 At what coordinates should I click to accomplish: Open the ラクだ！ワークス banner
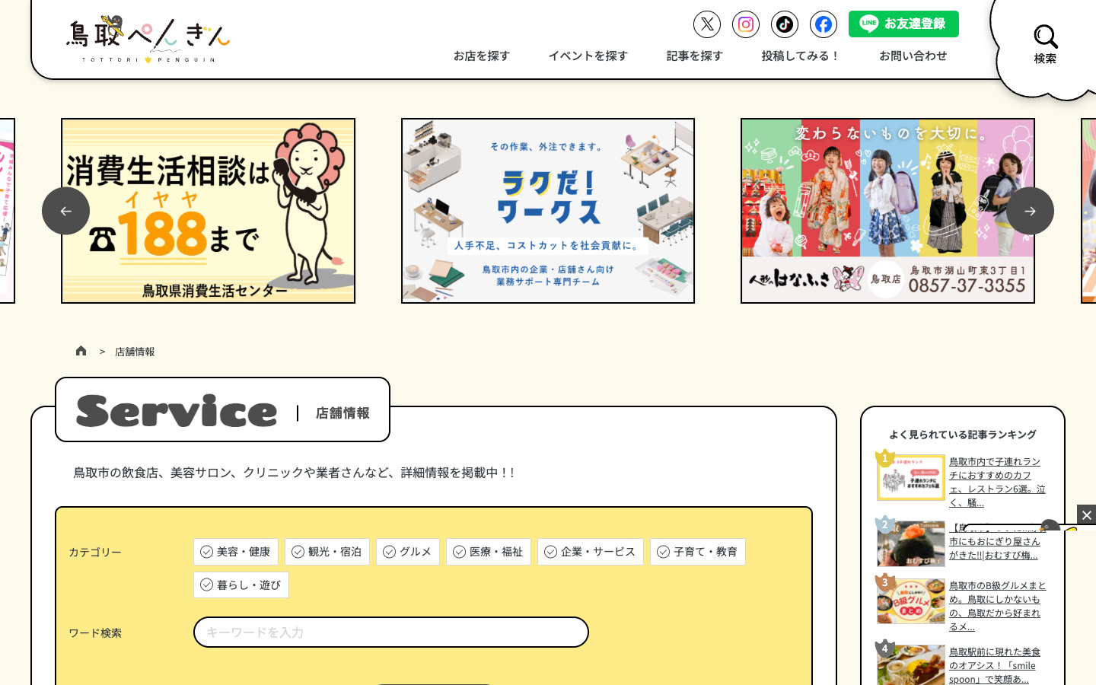coord(548,211)
